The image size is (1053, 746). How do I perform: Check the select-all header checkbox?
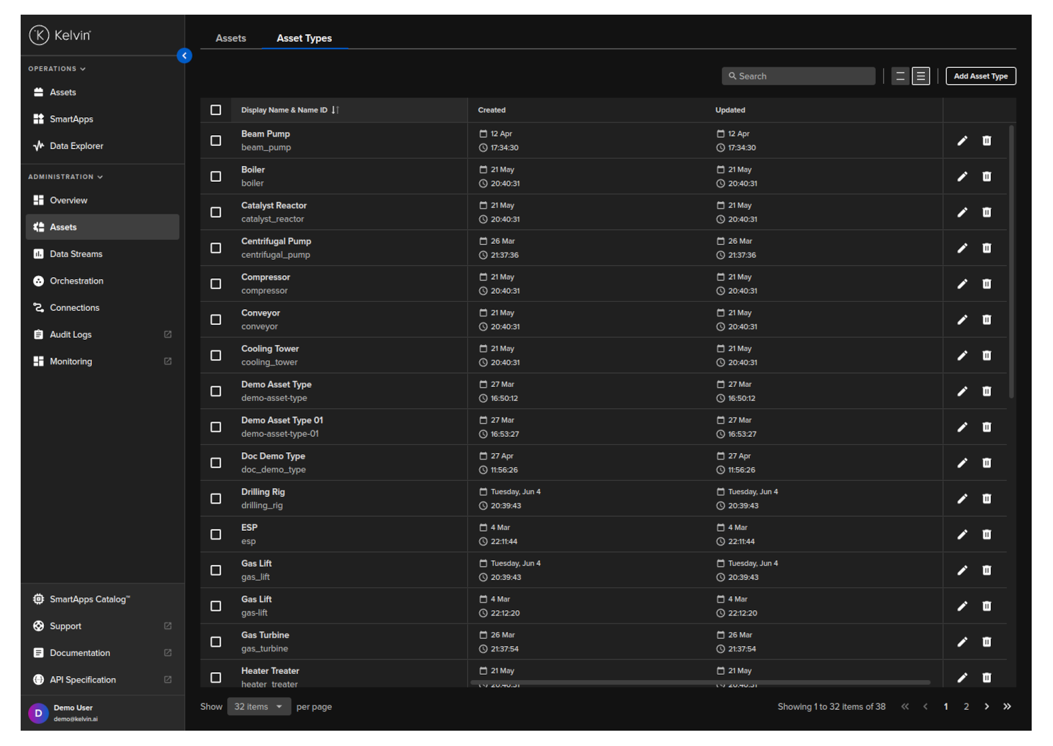click(x=216, y=110)
